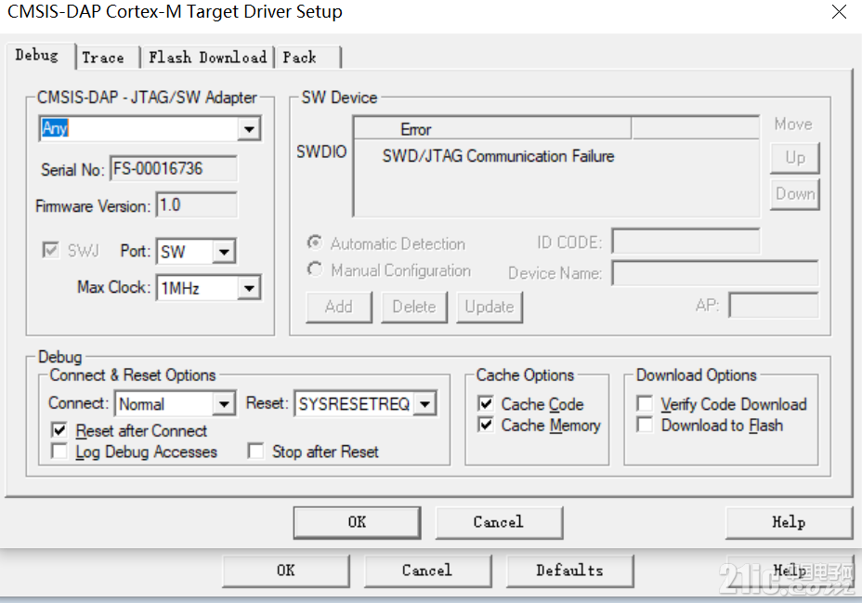862x603 pixels.
Task: Click the Delete device button
Action: point(414,307)
